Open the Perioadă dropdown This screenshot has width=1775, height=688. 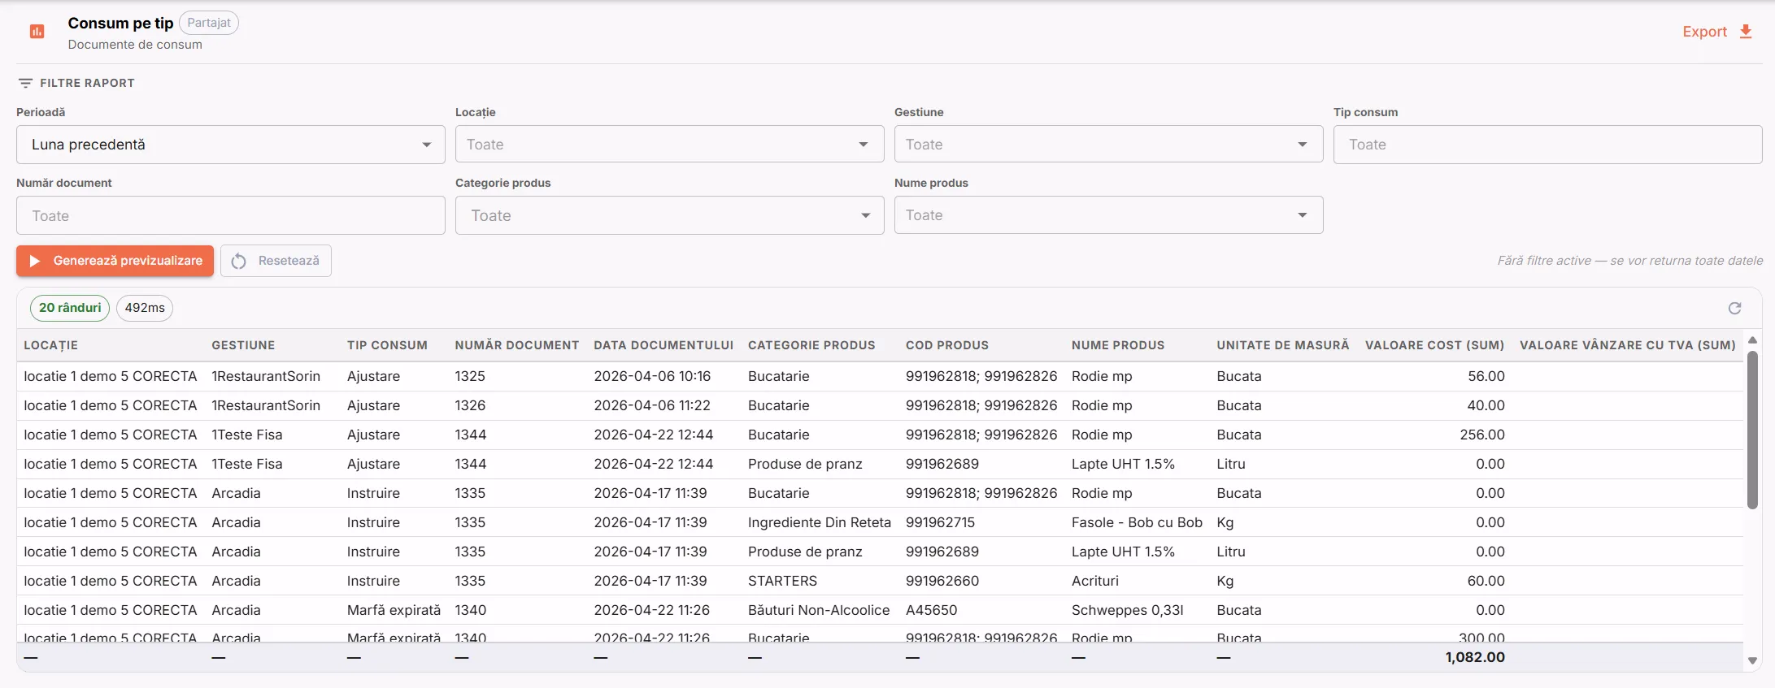(x=231, y=145)
